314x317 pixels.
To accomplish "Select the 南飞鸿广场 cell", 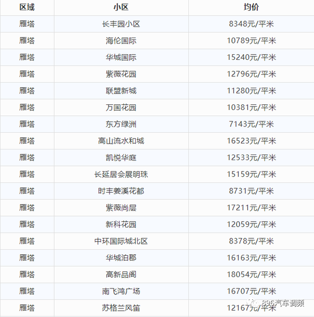I will tap(121, 291).
